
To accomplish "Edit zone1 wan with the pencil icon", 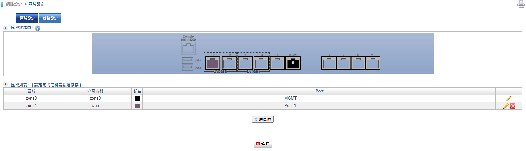I will tap(506, 106).
